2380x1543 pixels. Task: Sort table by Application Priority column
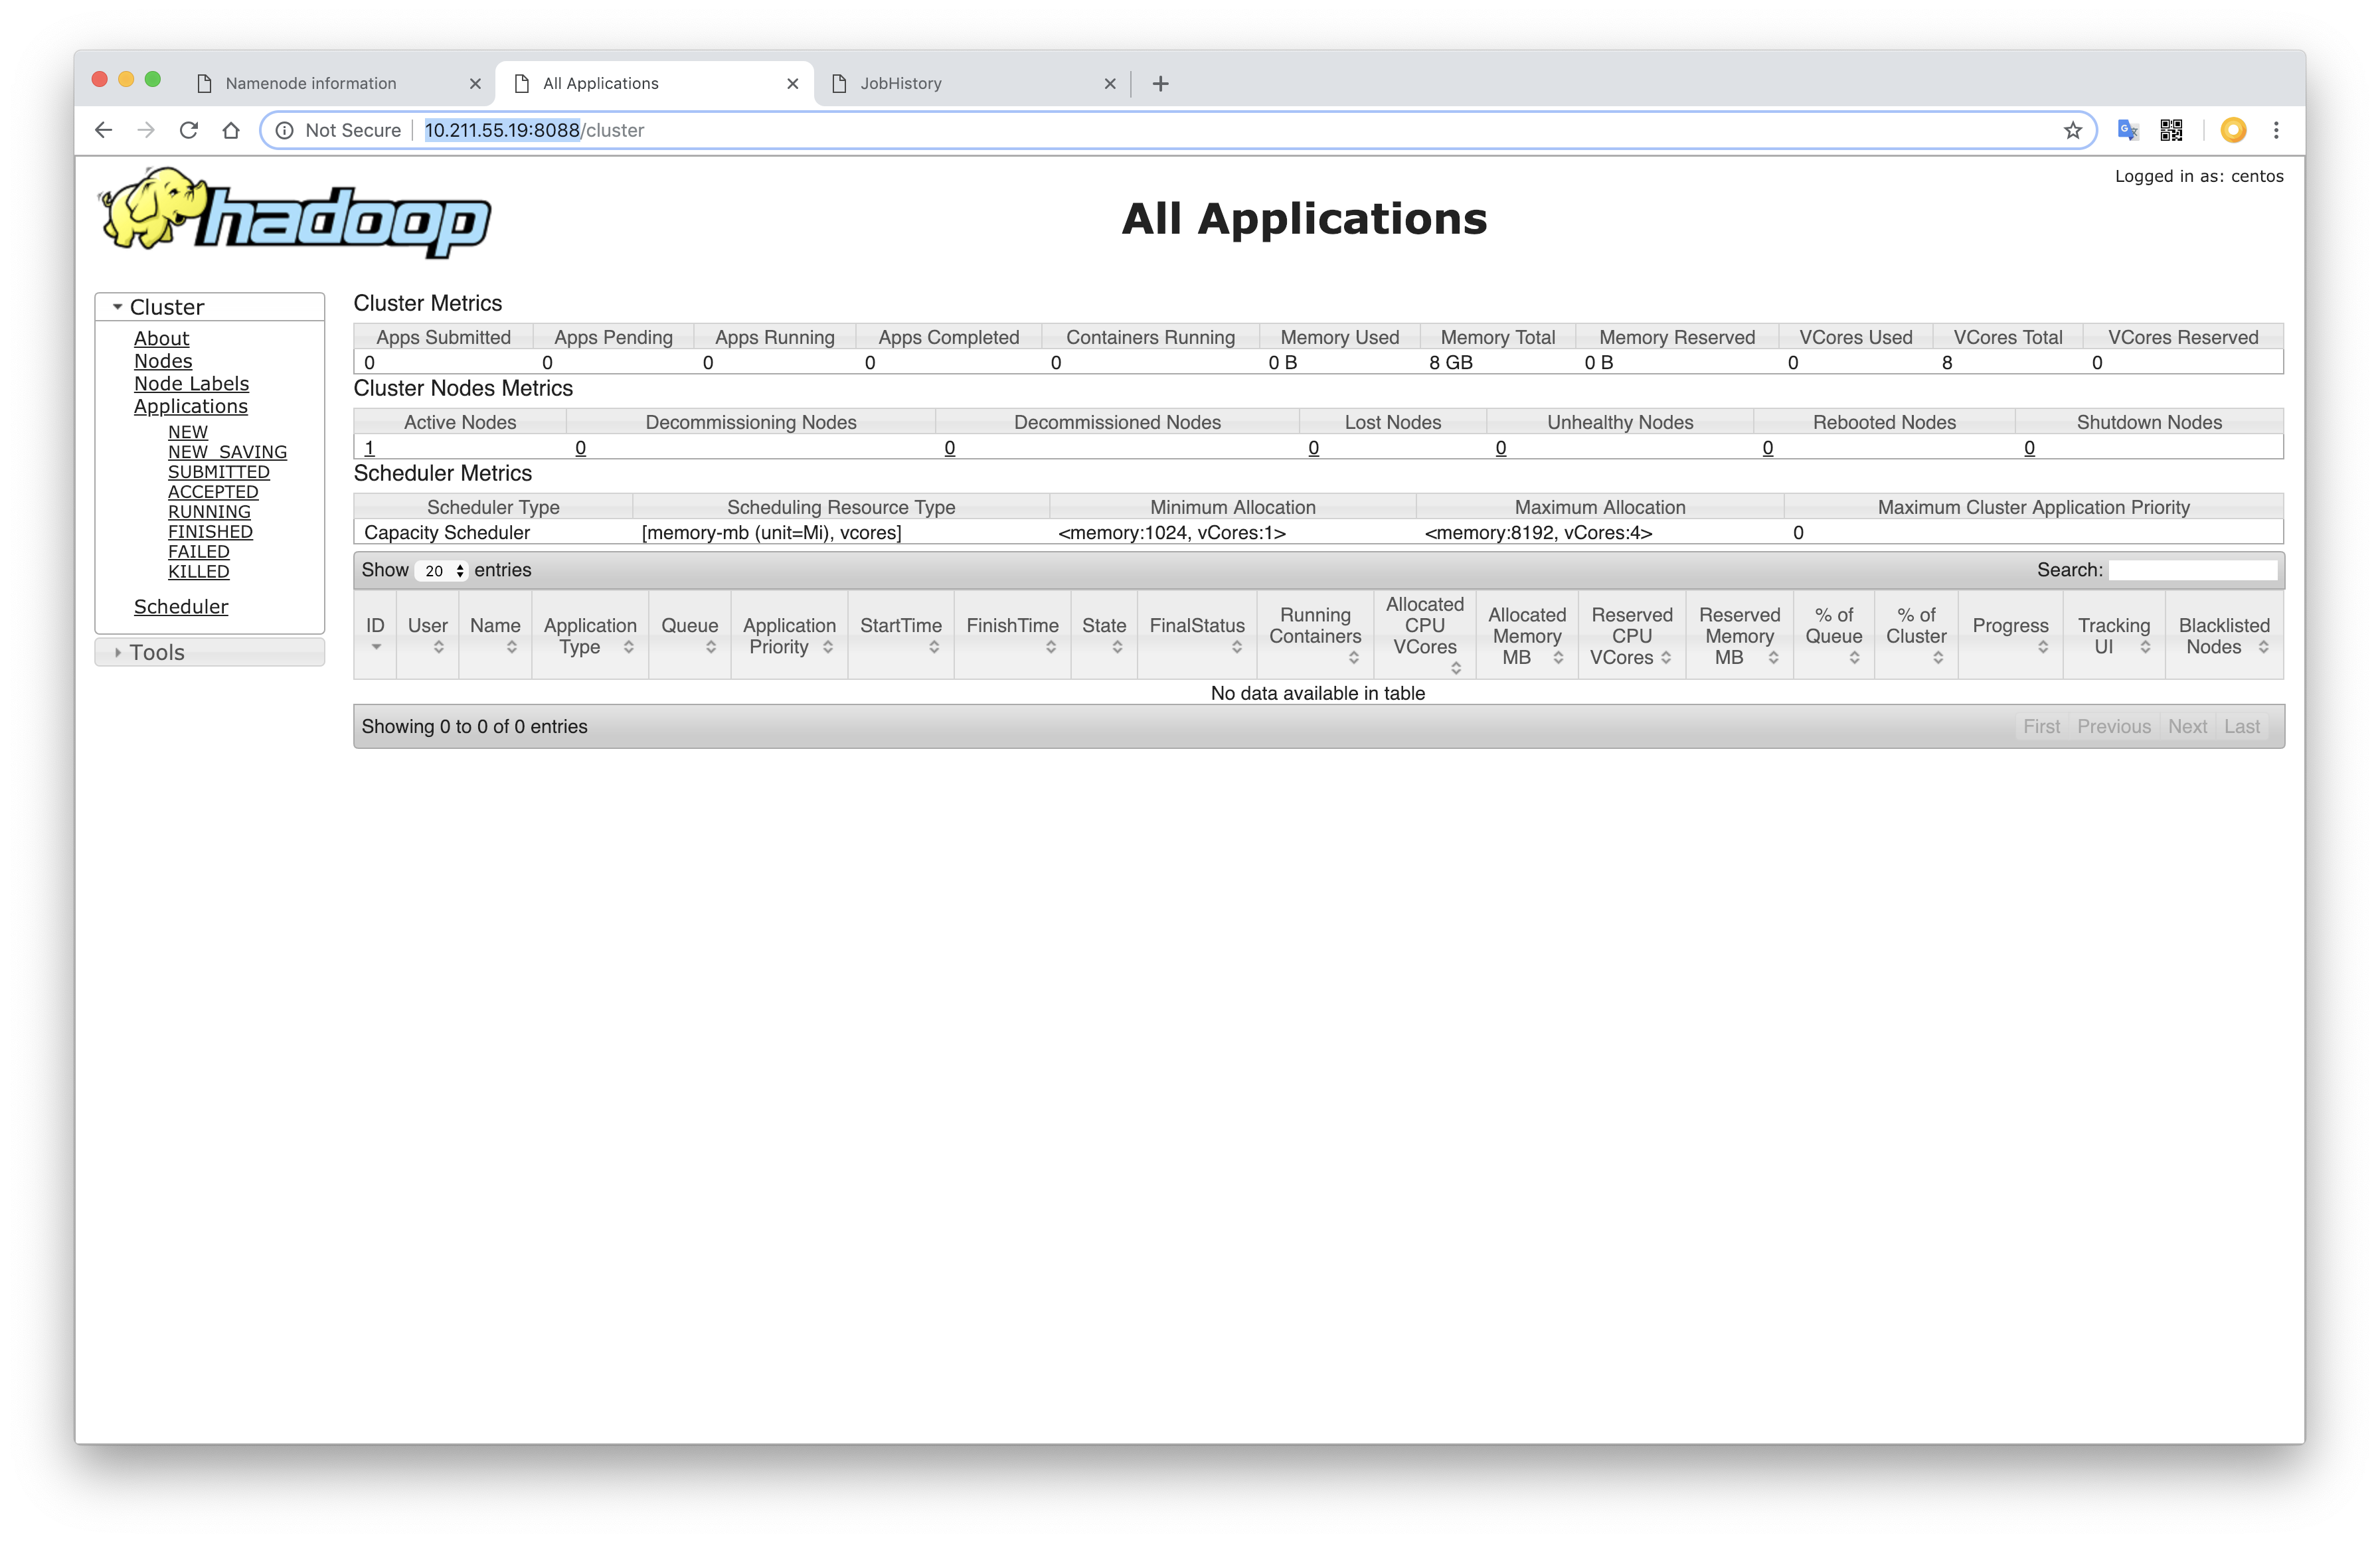pyautogui.click(x=789, y=635)
